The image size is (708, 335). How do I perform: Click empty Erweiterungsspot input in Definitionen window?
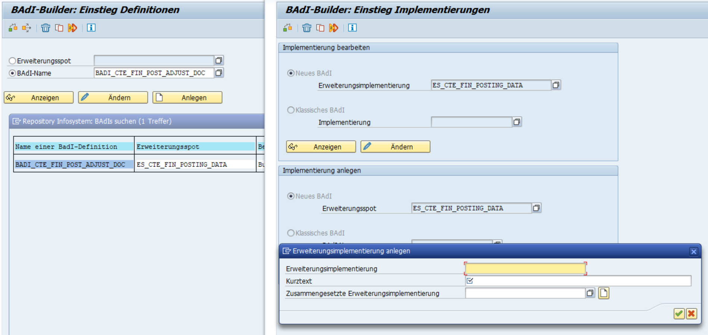point(154,60)
